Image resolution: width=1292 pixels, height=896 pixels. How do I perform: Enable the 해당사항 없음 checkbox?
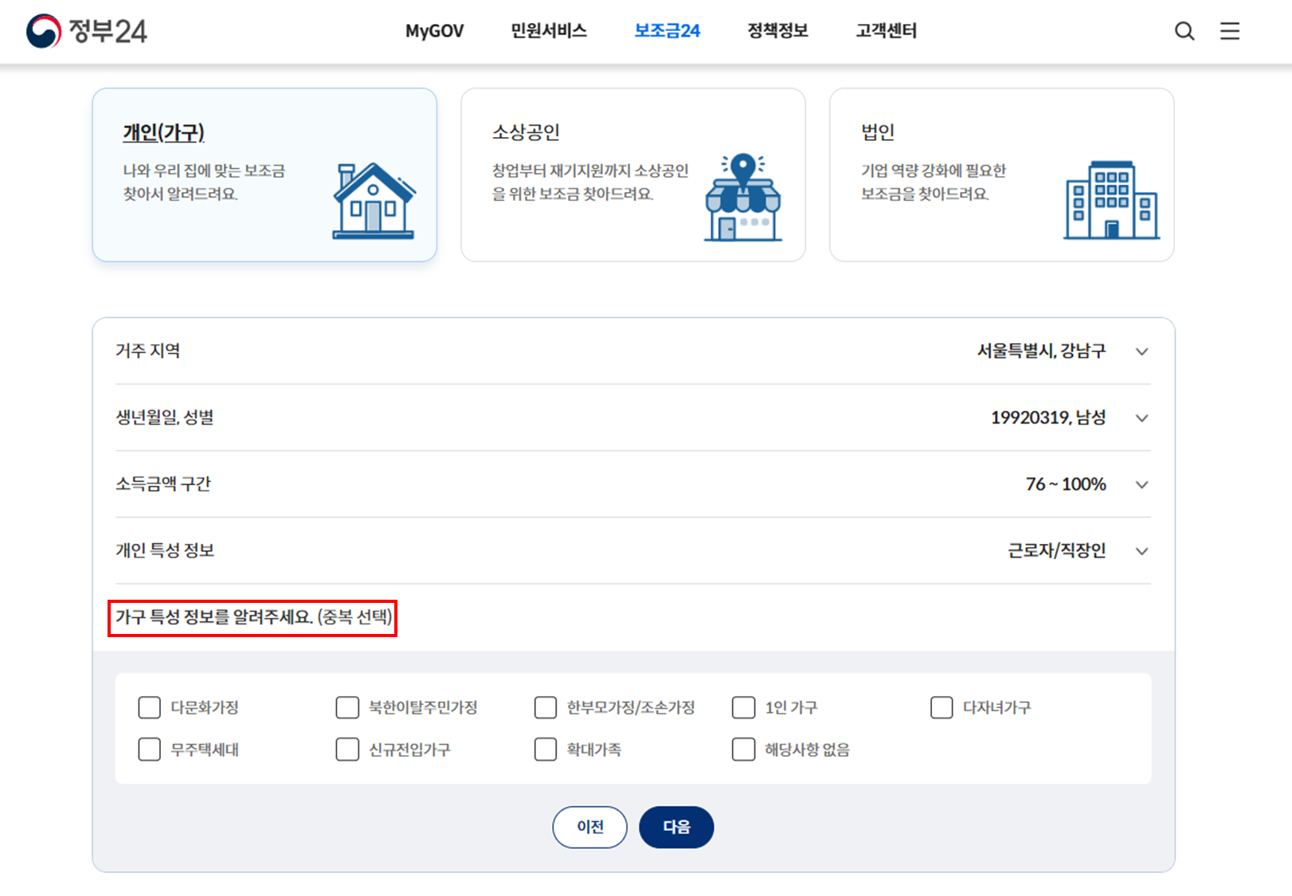click(743, 749)
